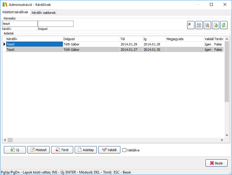Viewport: 232px width, 175px height.
Task: Click the Kérdőív search input field
Action: tap(20, 24)
